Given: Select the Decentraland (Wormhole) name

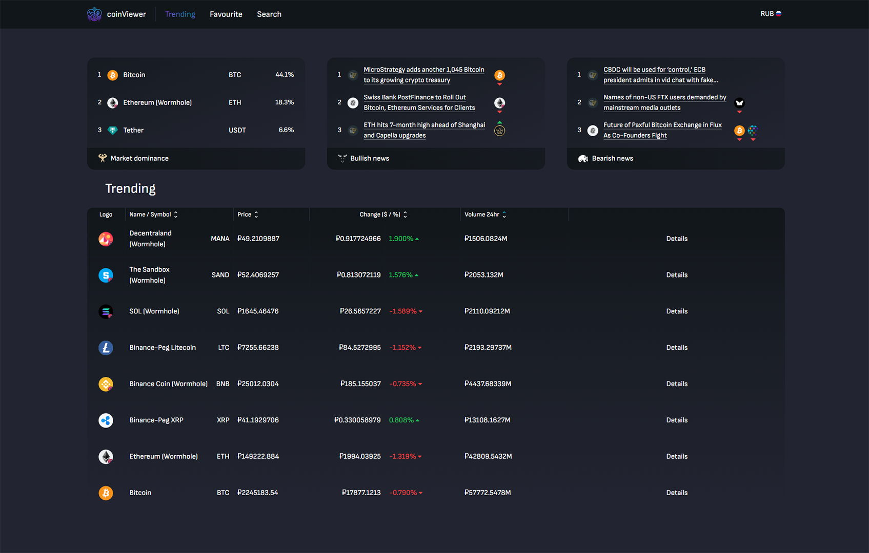Looking at the screenshot, I should click(x=150, y=239).
